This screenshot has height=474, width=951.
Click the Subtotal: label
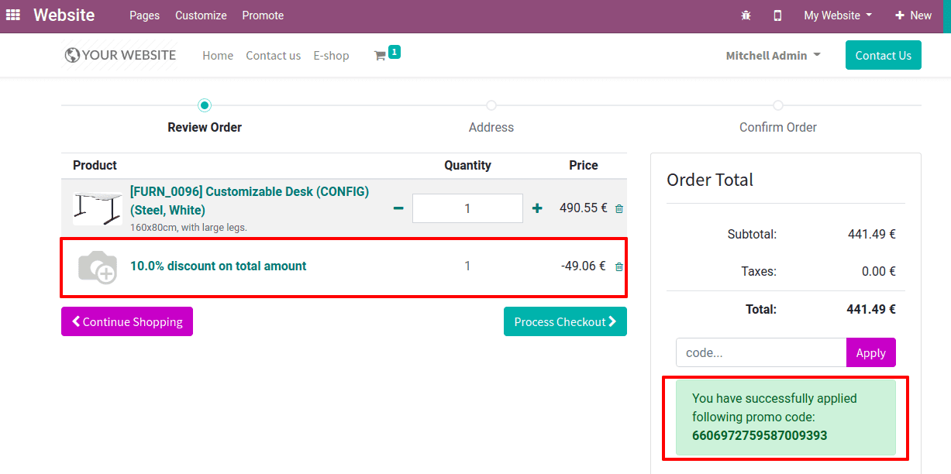pos(752,234)
